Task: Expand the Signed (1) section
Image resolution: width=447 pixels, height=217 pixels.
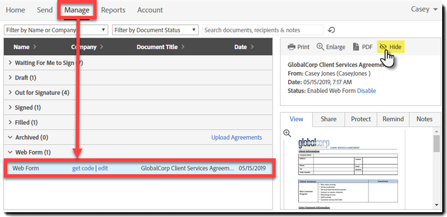Action: (x=138, y=108)
